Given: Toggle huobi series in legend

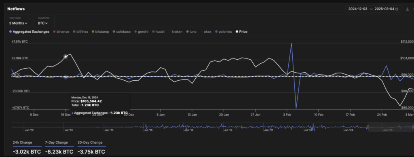Looking at the screenshot, I should (158, 31).
